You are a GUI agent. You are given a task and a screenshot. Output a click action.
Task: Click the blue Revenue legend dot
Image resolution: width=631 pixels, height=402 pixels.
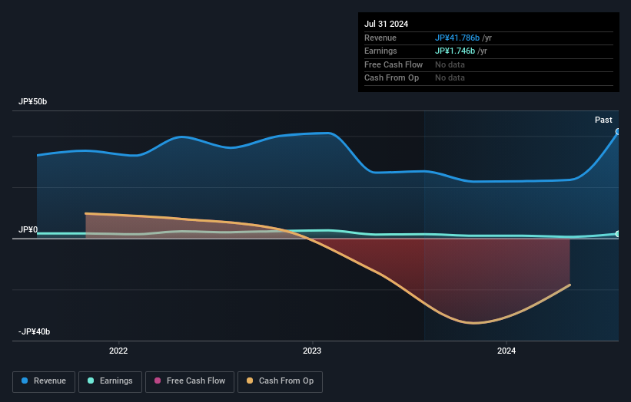tap(25, 381)
